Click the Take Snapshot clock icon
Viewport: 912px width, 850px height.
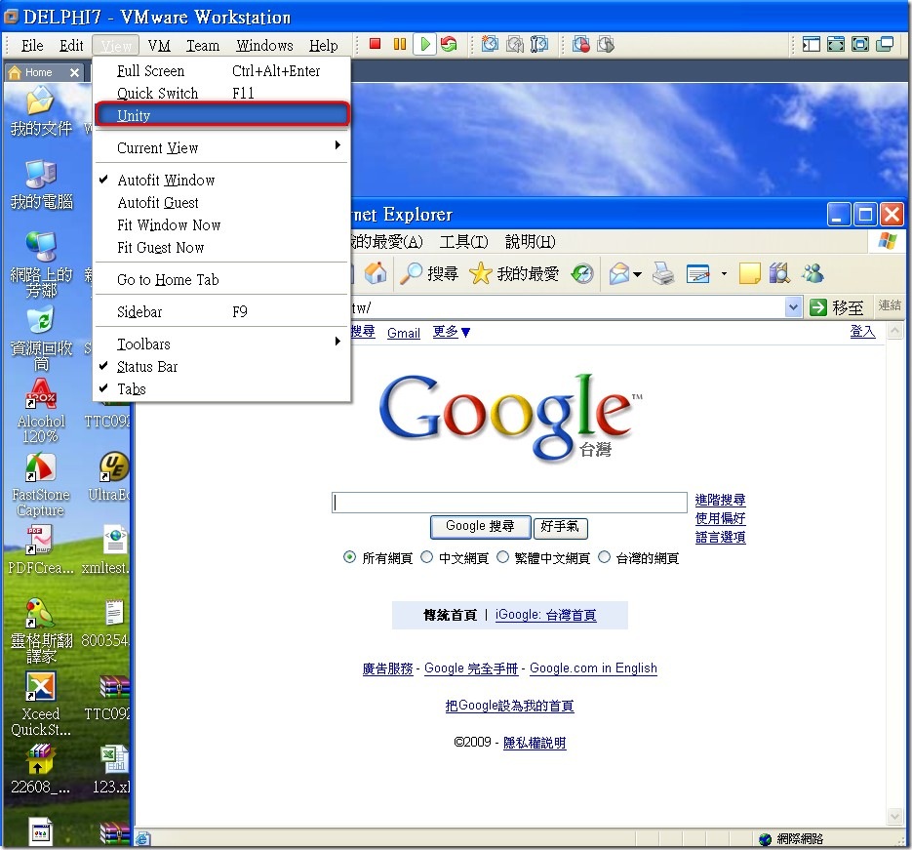tap(490, 44)
